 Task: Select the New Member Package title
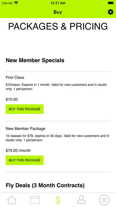tap(25, 128)
